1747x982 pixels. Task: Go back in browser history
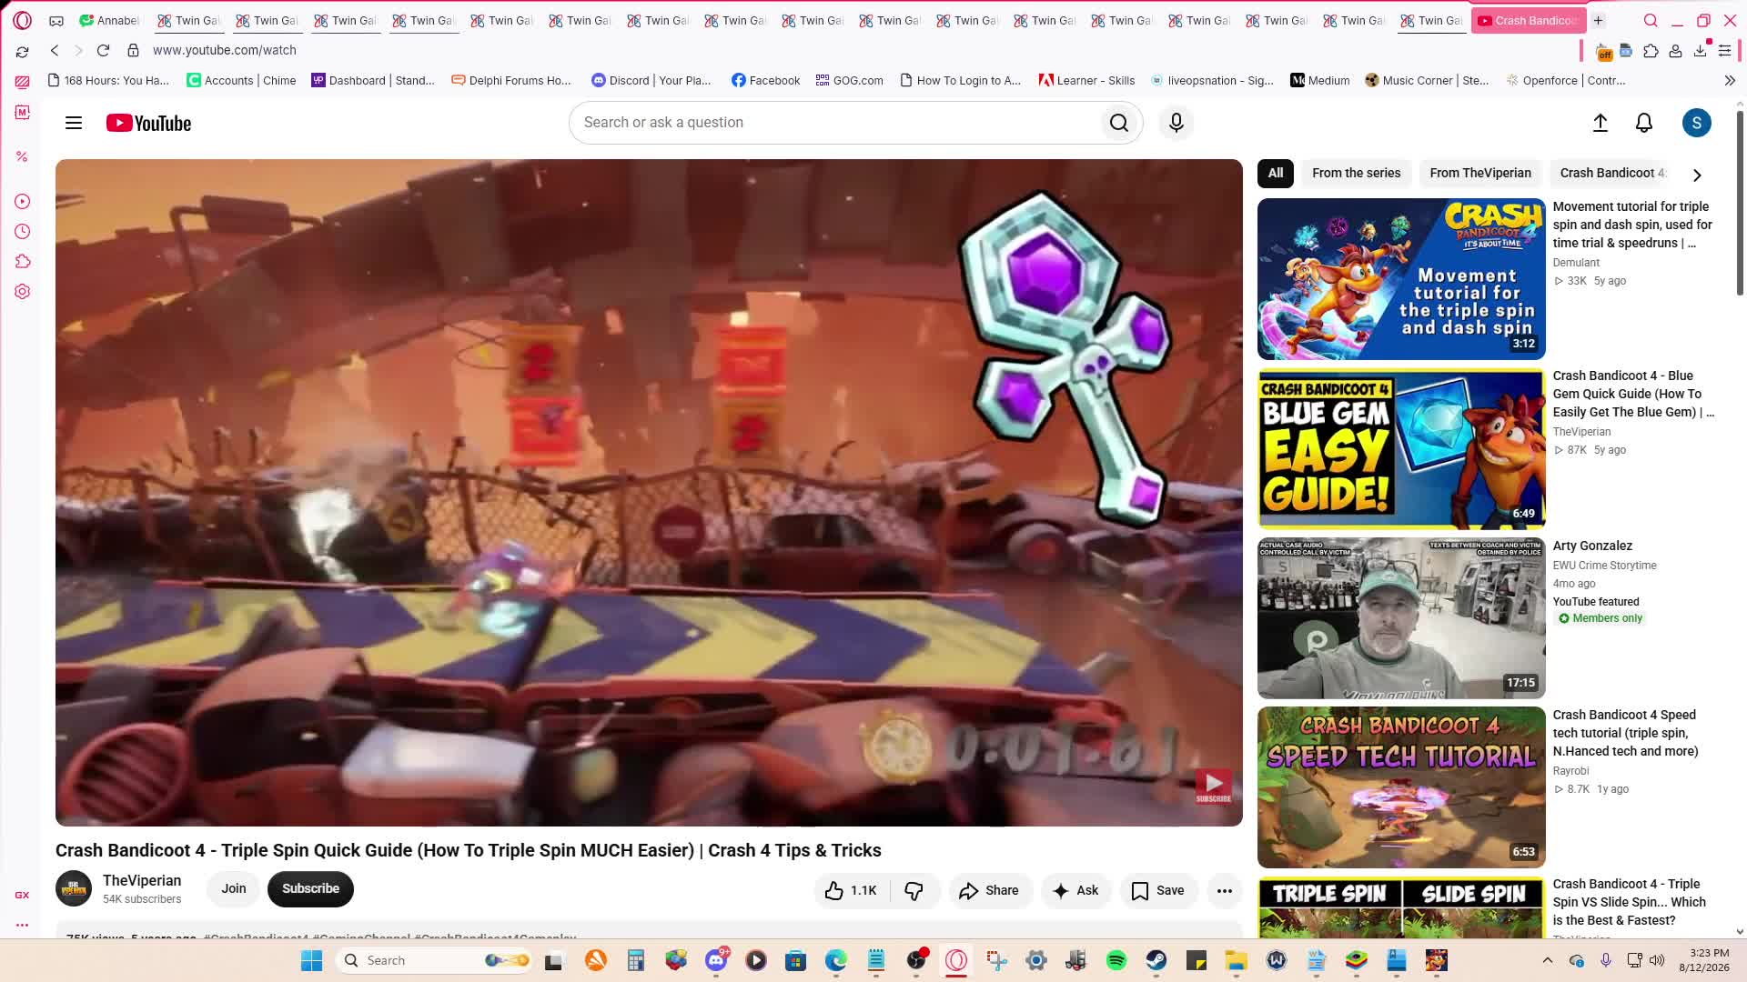click(55, 50)
